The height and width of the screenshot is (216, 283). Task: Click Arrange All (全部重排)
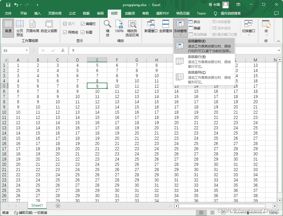(x=165, y=27)
